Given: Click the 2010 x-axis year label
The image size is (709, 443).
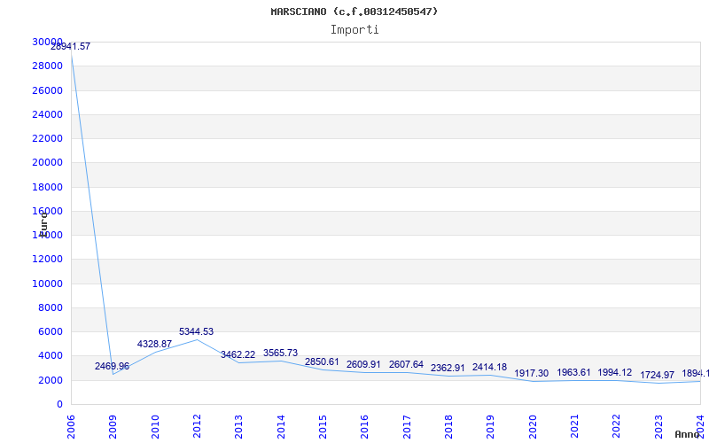Looking at the screenshot, I should point(154,427).
